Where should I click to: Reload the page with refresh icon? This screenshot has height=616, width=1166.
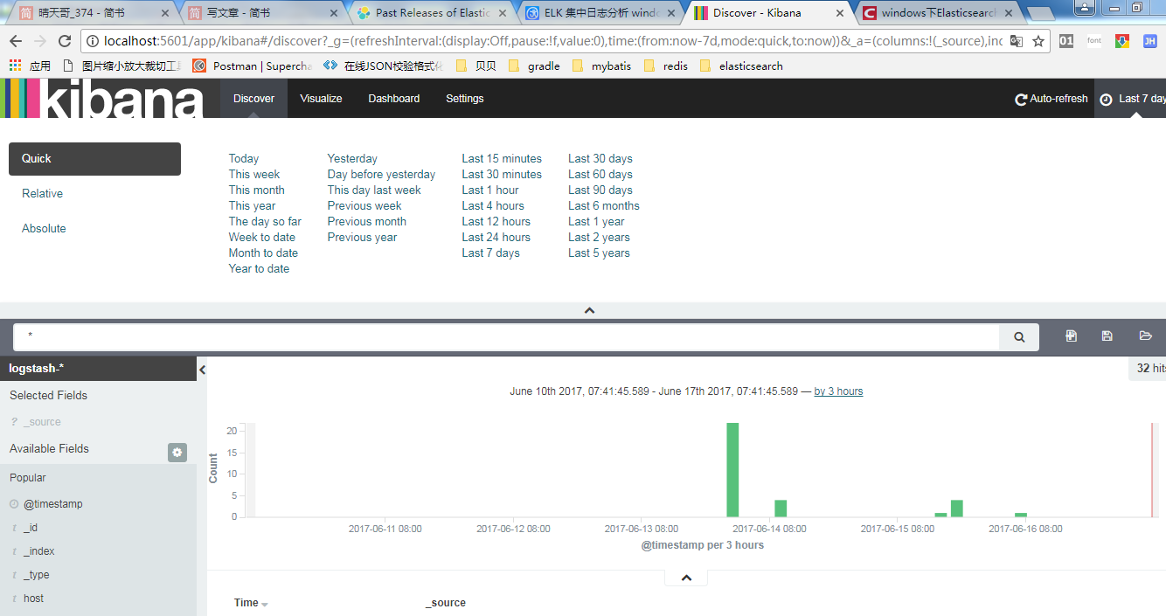tap(65, 41)
